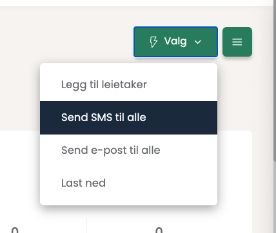Image resolution: width=276 pixels, height=233 pixels.
Task: Click the lightning bolt icon on Valg
Action: point(153,42)
